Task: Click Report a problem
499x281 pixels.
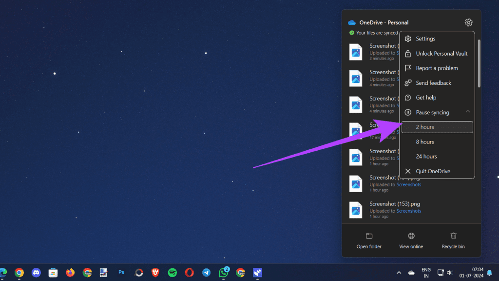Action: [437, 68]
